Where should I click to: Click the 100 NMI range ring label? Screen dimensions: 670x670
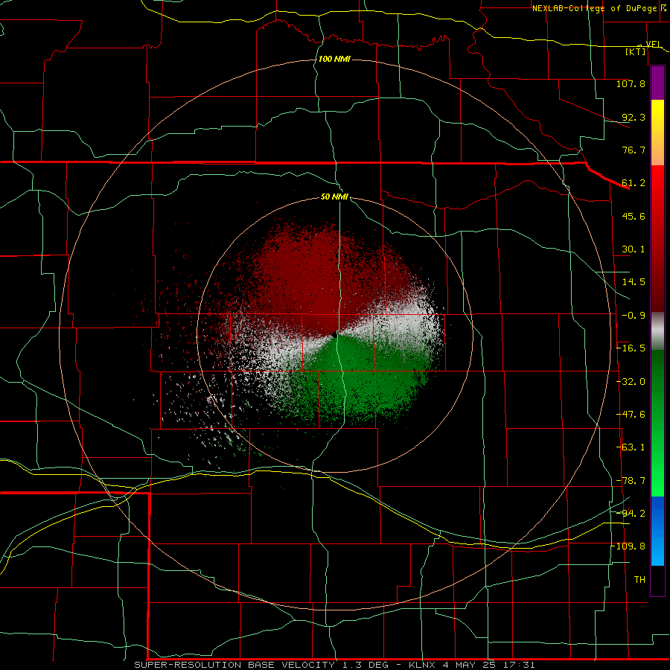click(x=334, y=59)
